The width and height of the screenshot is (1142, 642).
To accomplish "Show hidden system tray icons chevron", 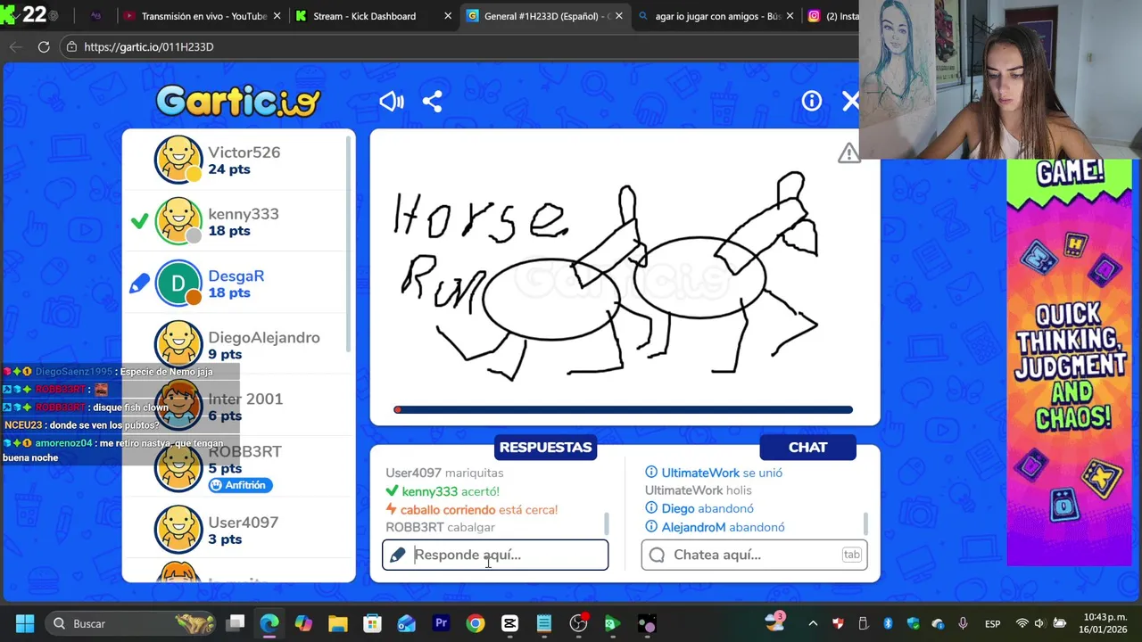I will [813, 623].
